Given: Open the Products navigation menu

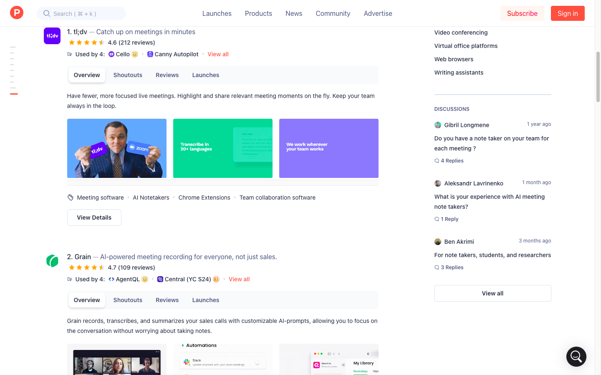Looking at the screenshot, I should pyautogui.click(x=258, y=13).
